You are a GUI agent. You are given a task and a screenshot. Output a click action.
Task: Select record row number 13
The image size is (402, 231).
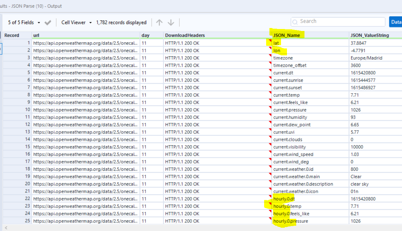(17, 132)
